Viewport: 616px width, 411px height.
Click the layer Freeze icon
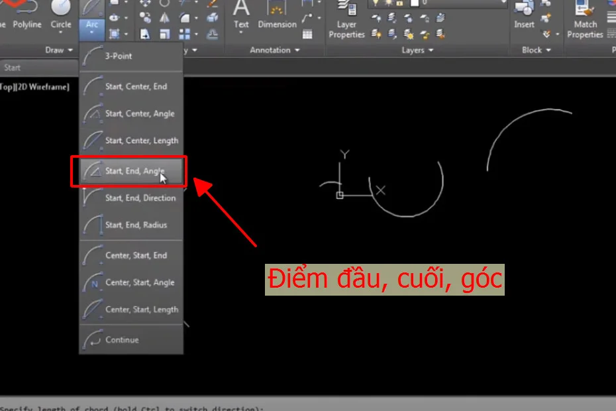click(409, 17)
